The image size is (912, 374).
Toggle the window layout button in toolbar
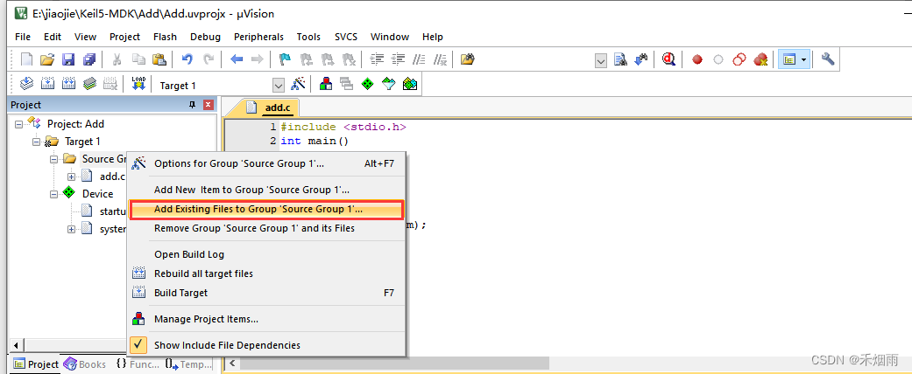789,59
